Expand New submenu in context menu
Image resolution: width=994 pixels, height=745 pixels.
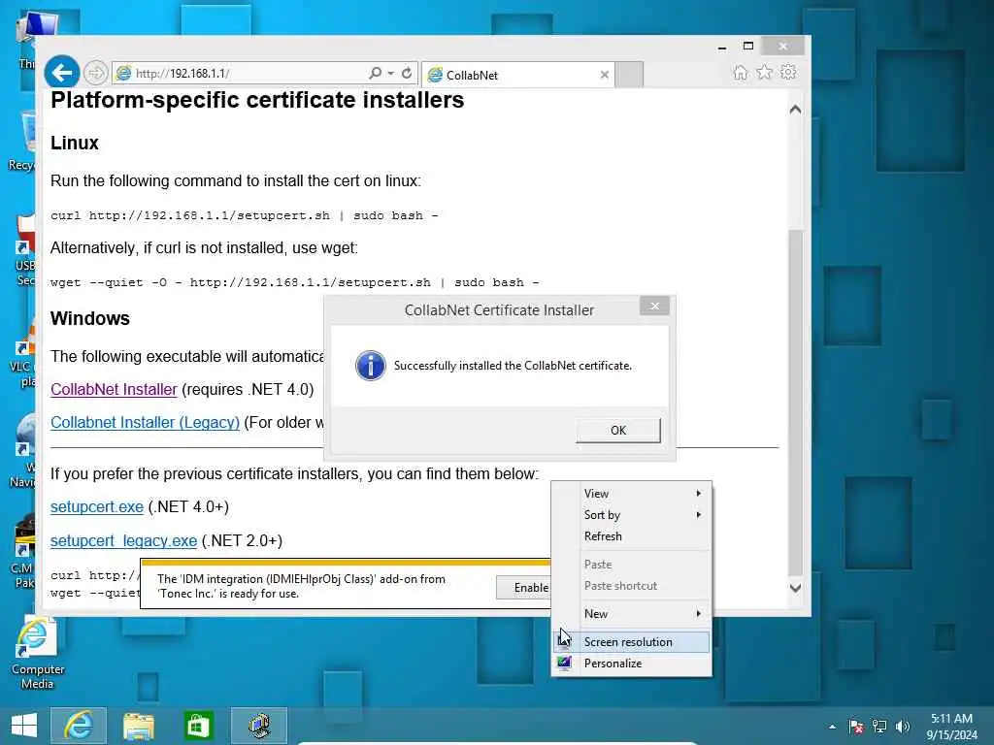(x=631, y=614)
